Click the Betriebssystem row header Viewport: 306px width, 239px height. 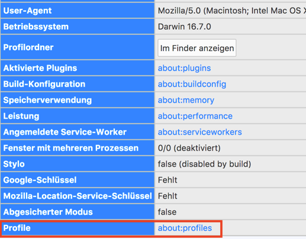pos(78,27)
